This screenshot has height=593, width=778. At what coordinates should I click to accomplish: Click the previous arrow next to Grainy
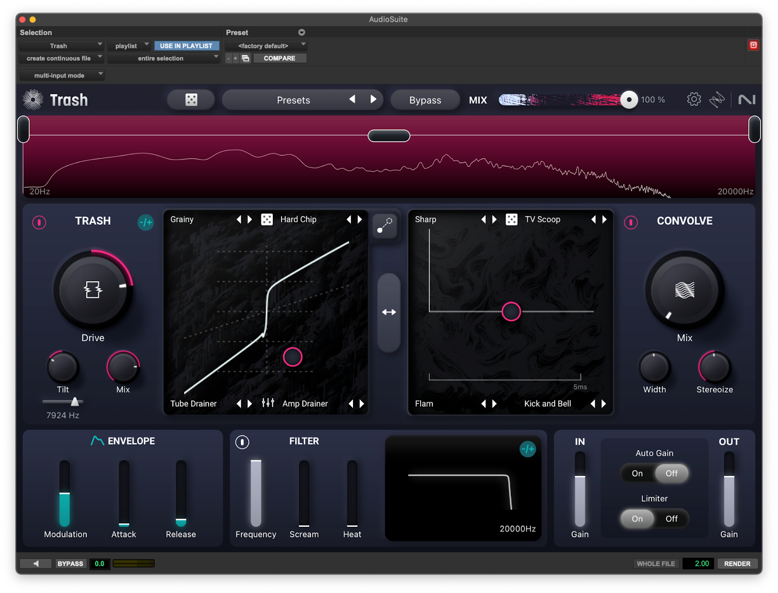(x=239, y=219)
